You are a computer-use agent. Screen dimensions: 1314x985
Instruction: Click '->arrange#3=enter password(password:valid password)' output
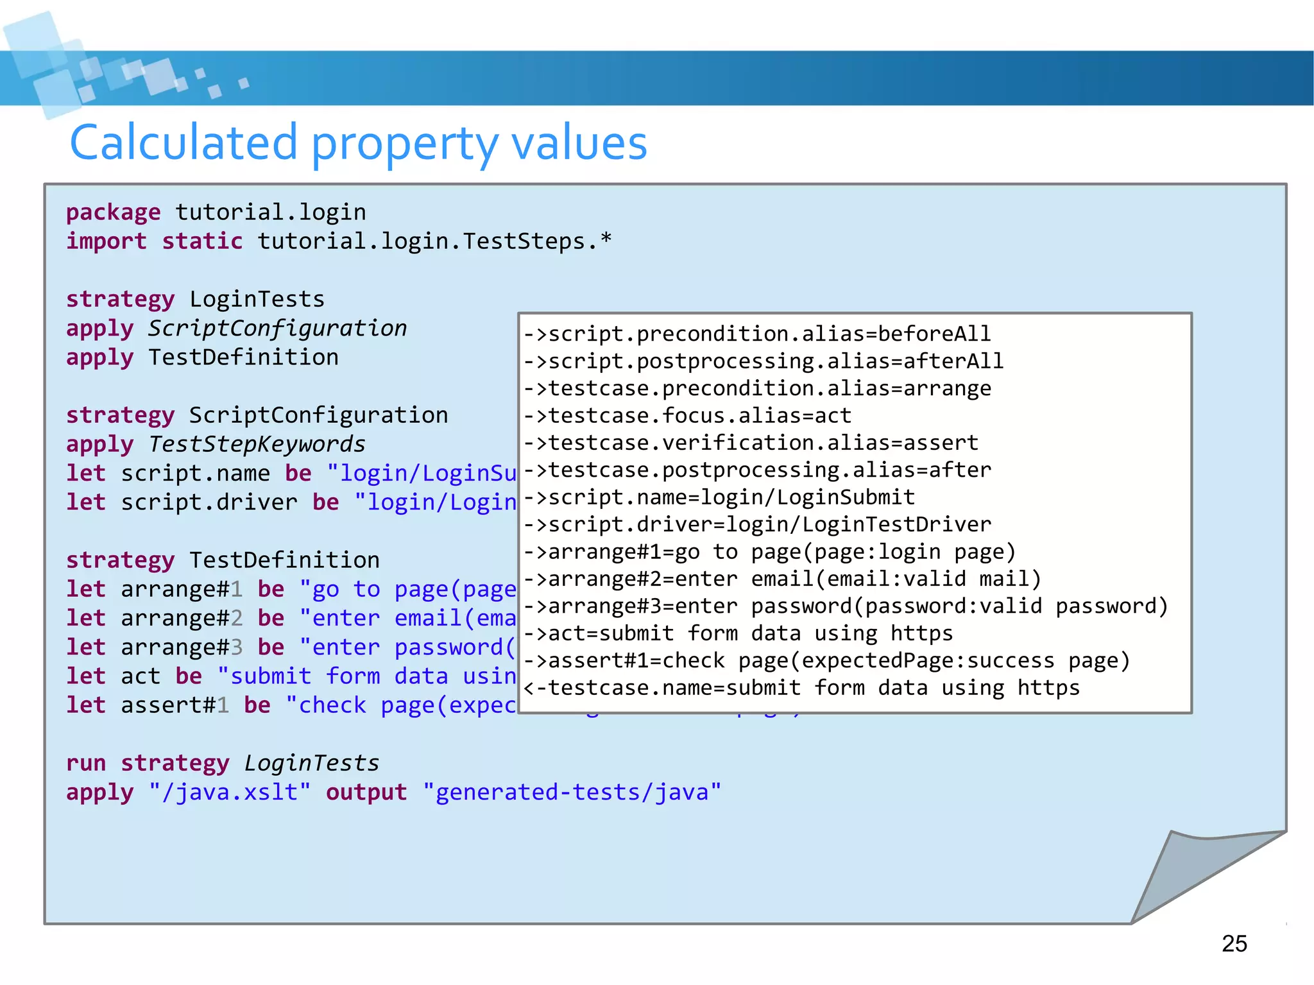(846, 606)
